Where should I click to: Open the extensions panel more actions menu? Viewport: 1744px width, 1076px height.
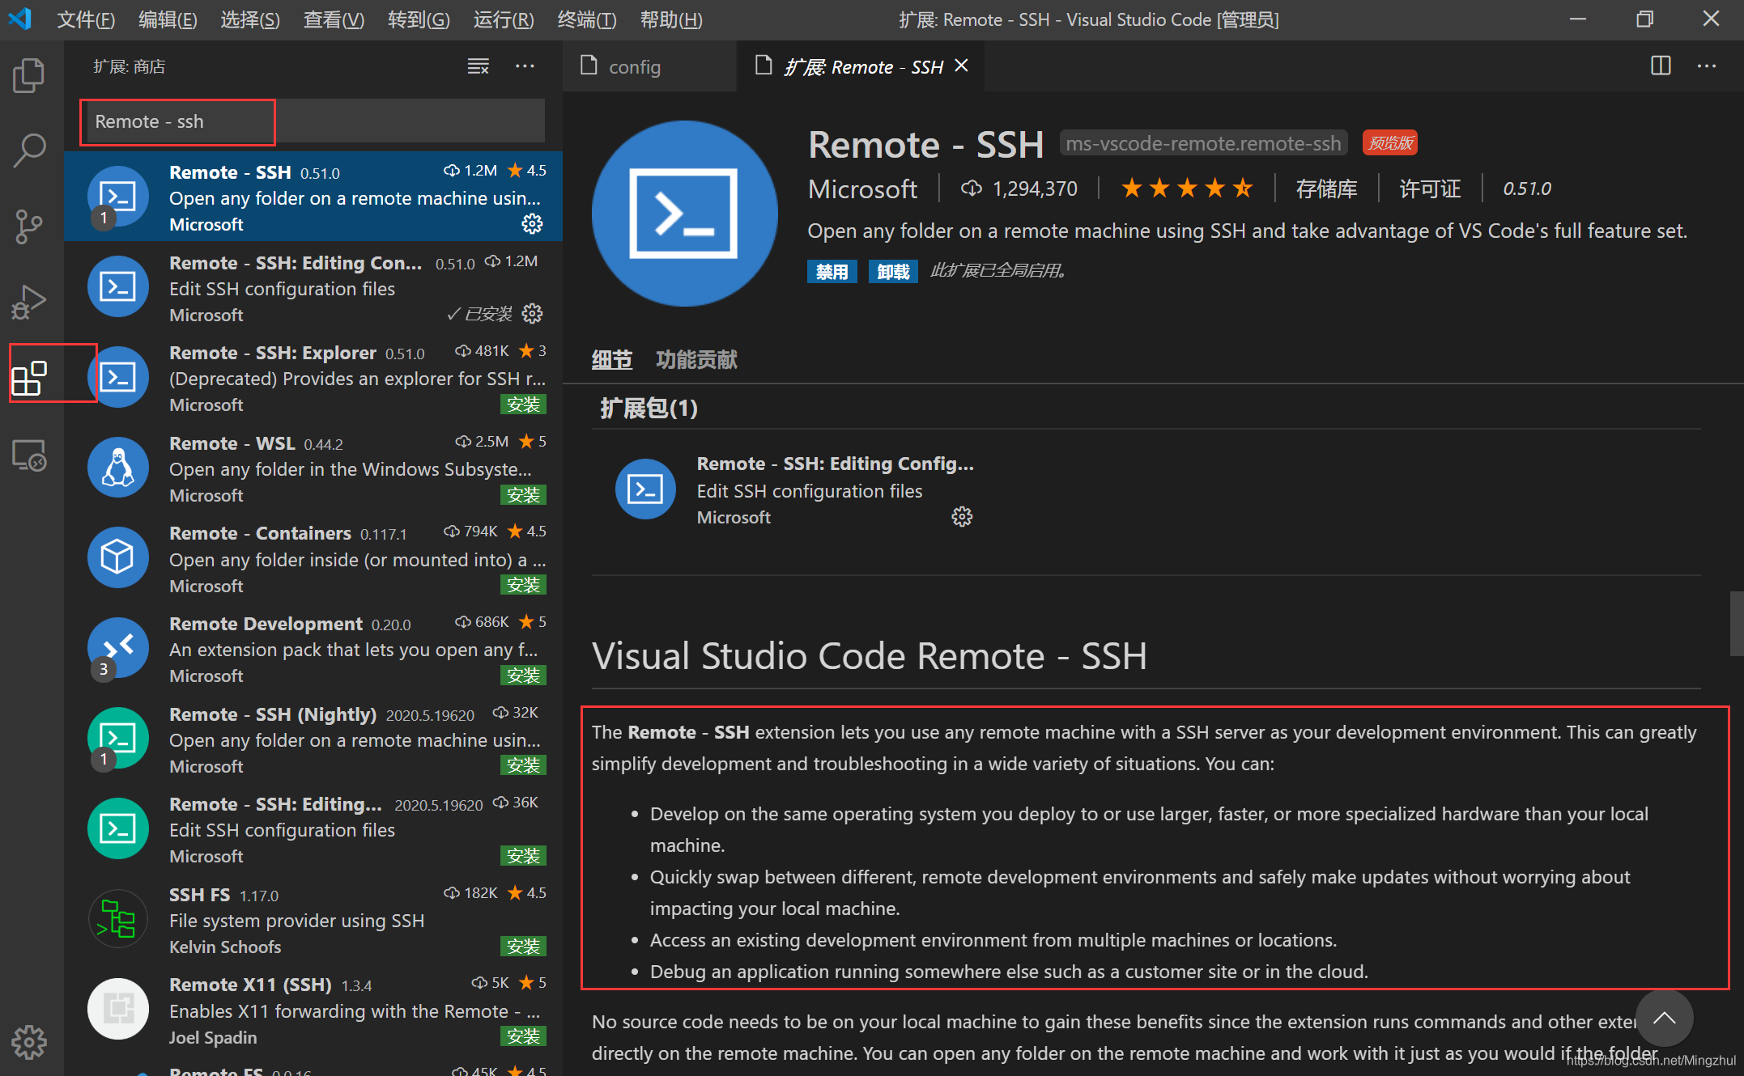[x=525, y=66]
